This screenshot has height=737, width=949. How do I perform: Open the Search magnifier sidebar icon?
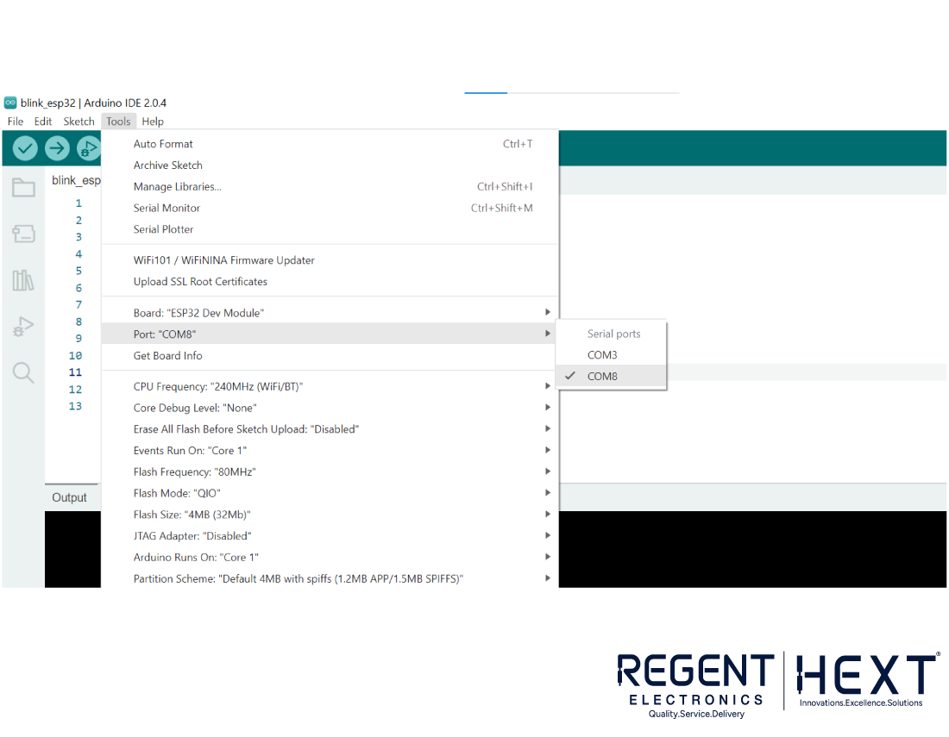tap(23, 372)
